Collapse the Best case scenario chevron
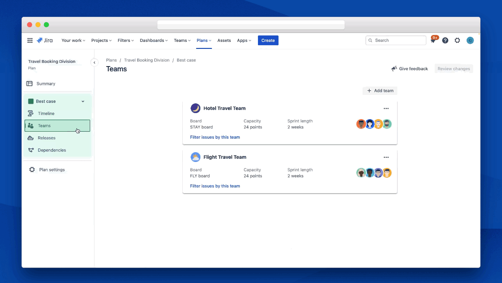Viewport: 502px width, 283px height. (83, 101)
